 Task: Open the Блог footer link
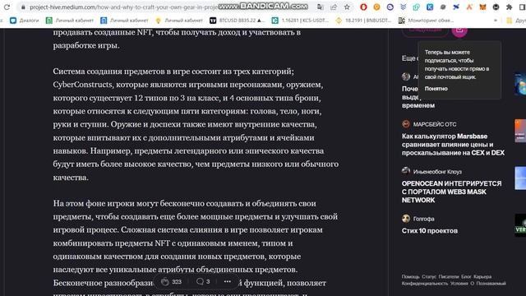[466, 276]
